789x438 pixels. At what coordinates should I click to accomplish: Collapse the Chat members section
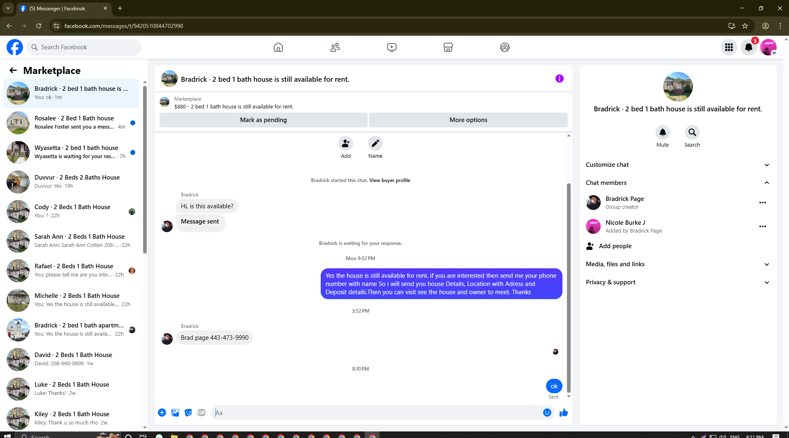678,183
